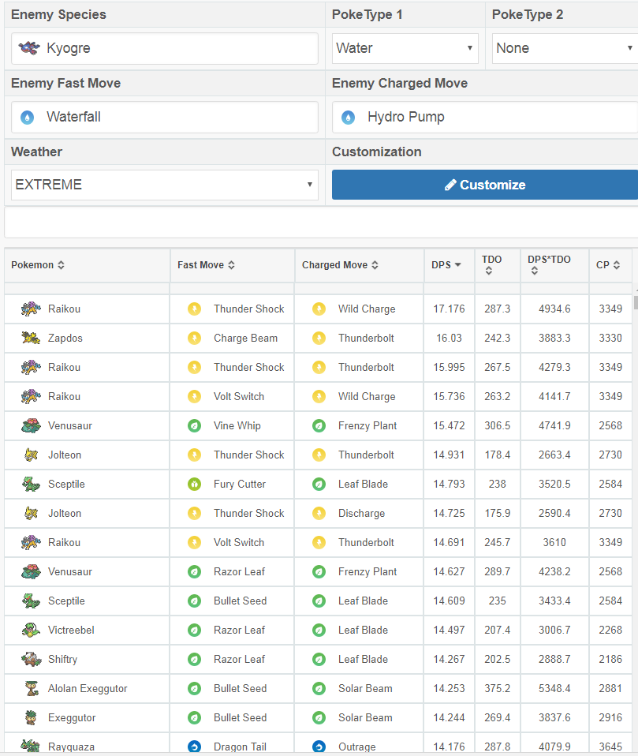
Task: Click the Charge Beam fast move text
Action: click(x=246, y=338)
